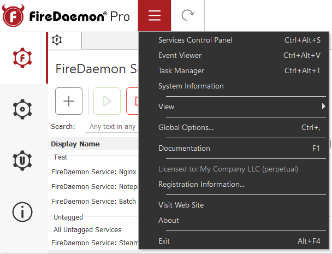Screen dimensions: 332x254
Task: Open the U gear sidebar icon
Action: click(22, 161)
